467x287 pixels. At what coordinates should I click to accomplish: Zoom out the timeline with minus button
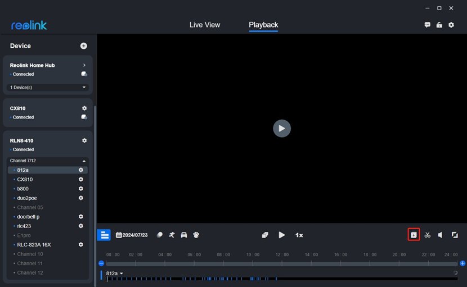[101, 263]
